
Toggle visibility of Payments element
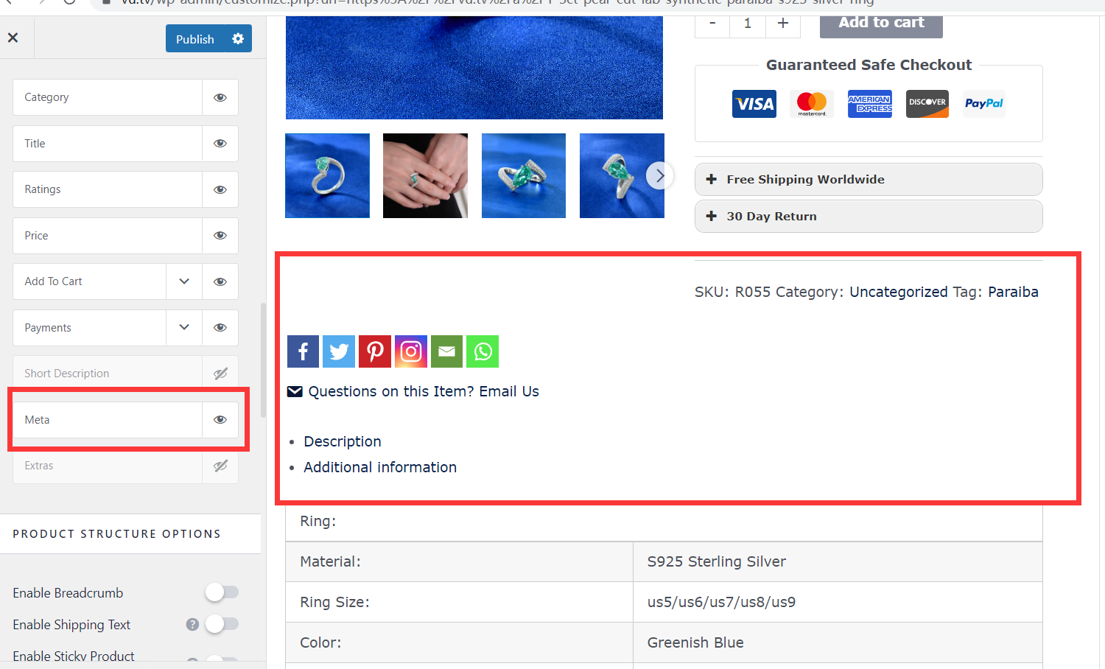220,328
